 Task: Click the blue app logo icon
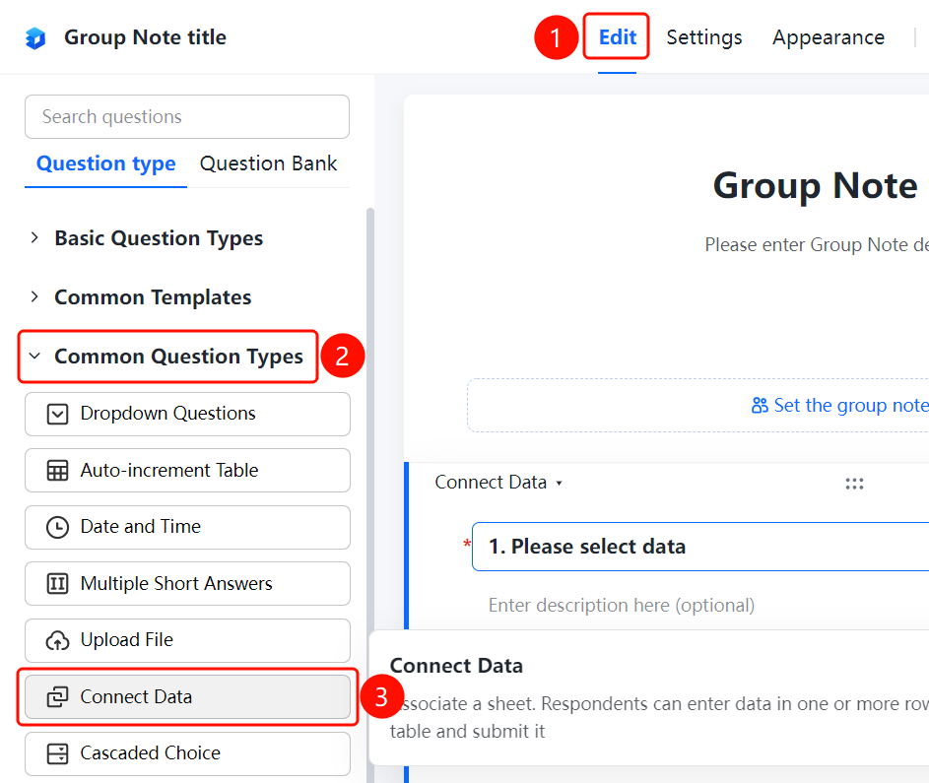click(x=35, y=38)
